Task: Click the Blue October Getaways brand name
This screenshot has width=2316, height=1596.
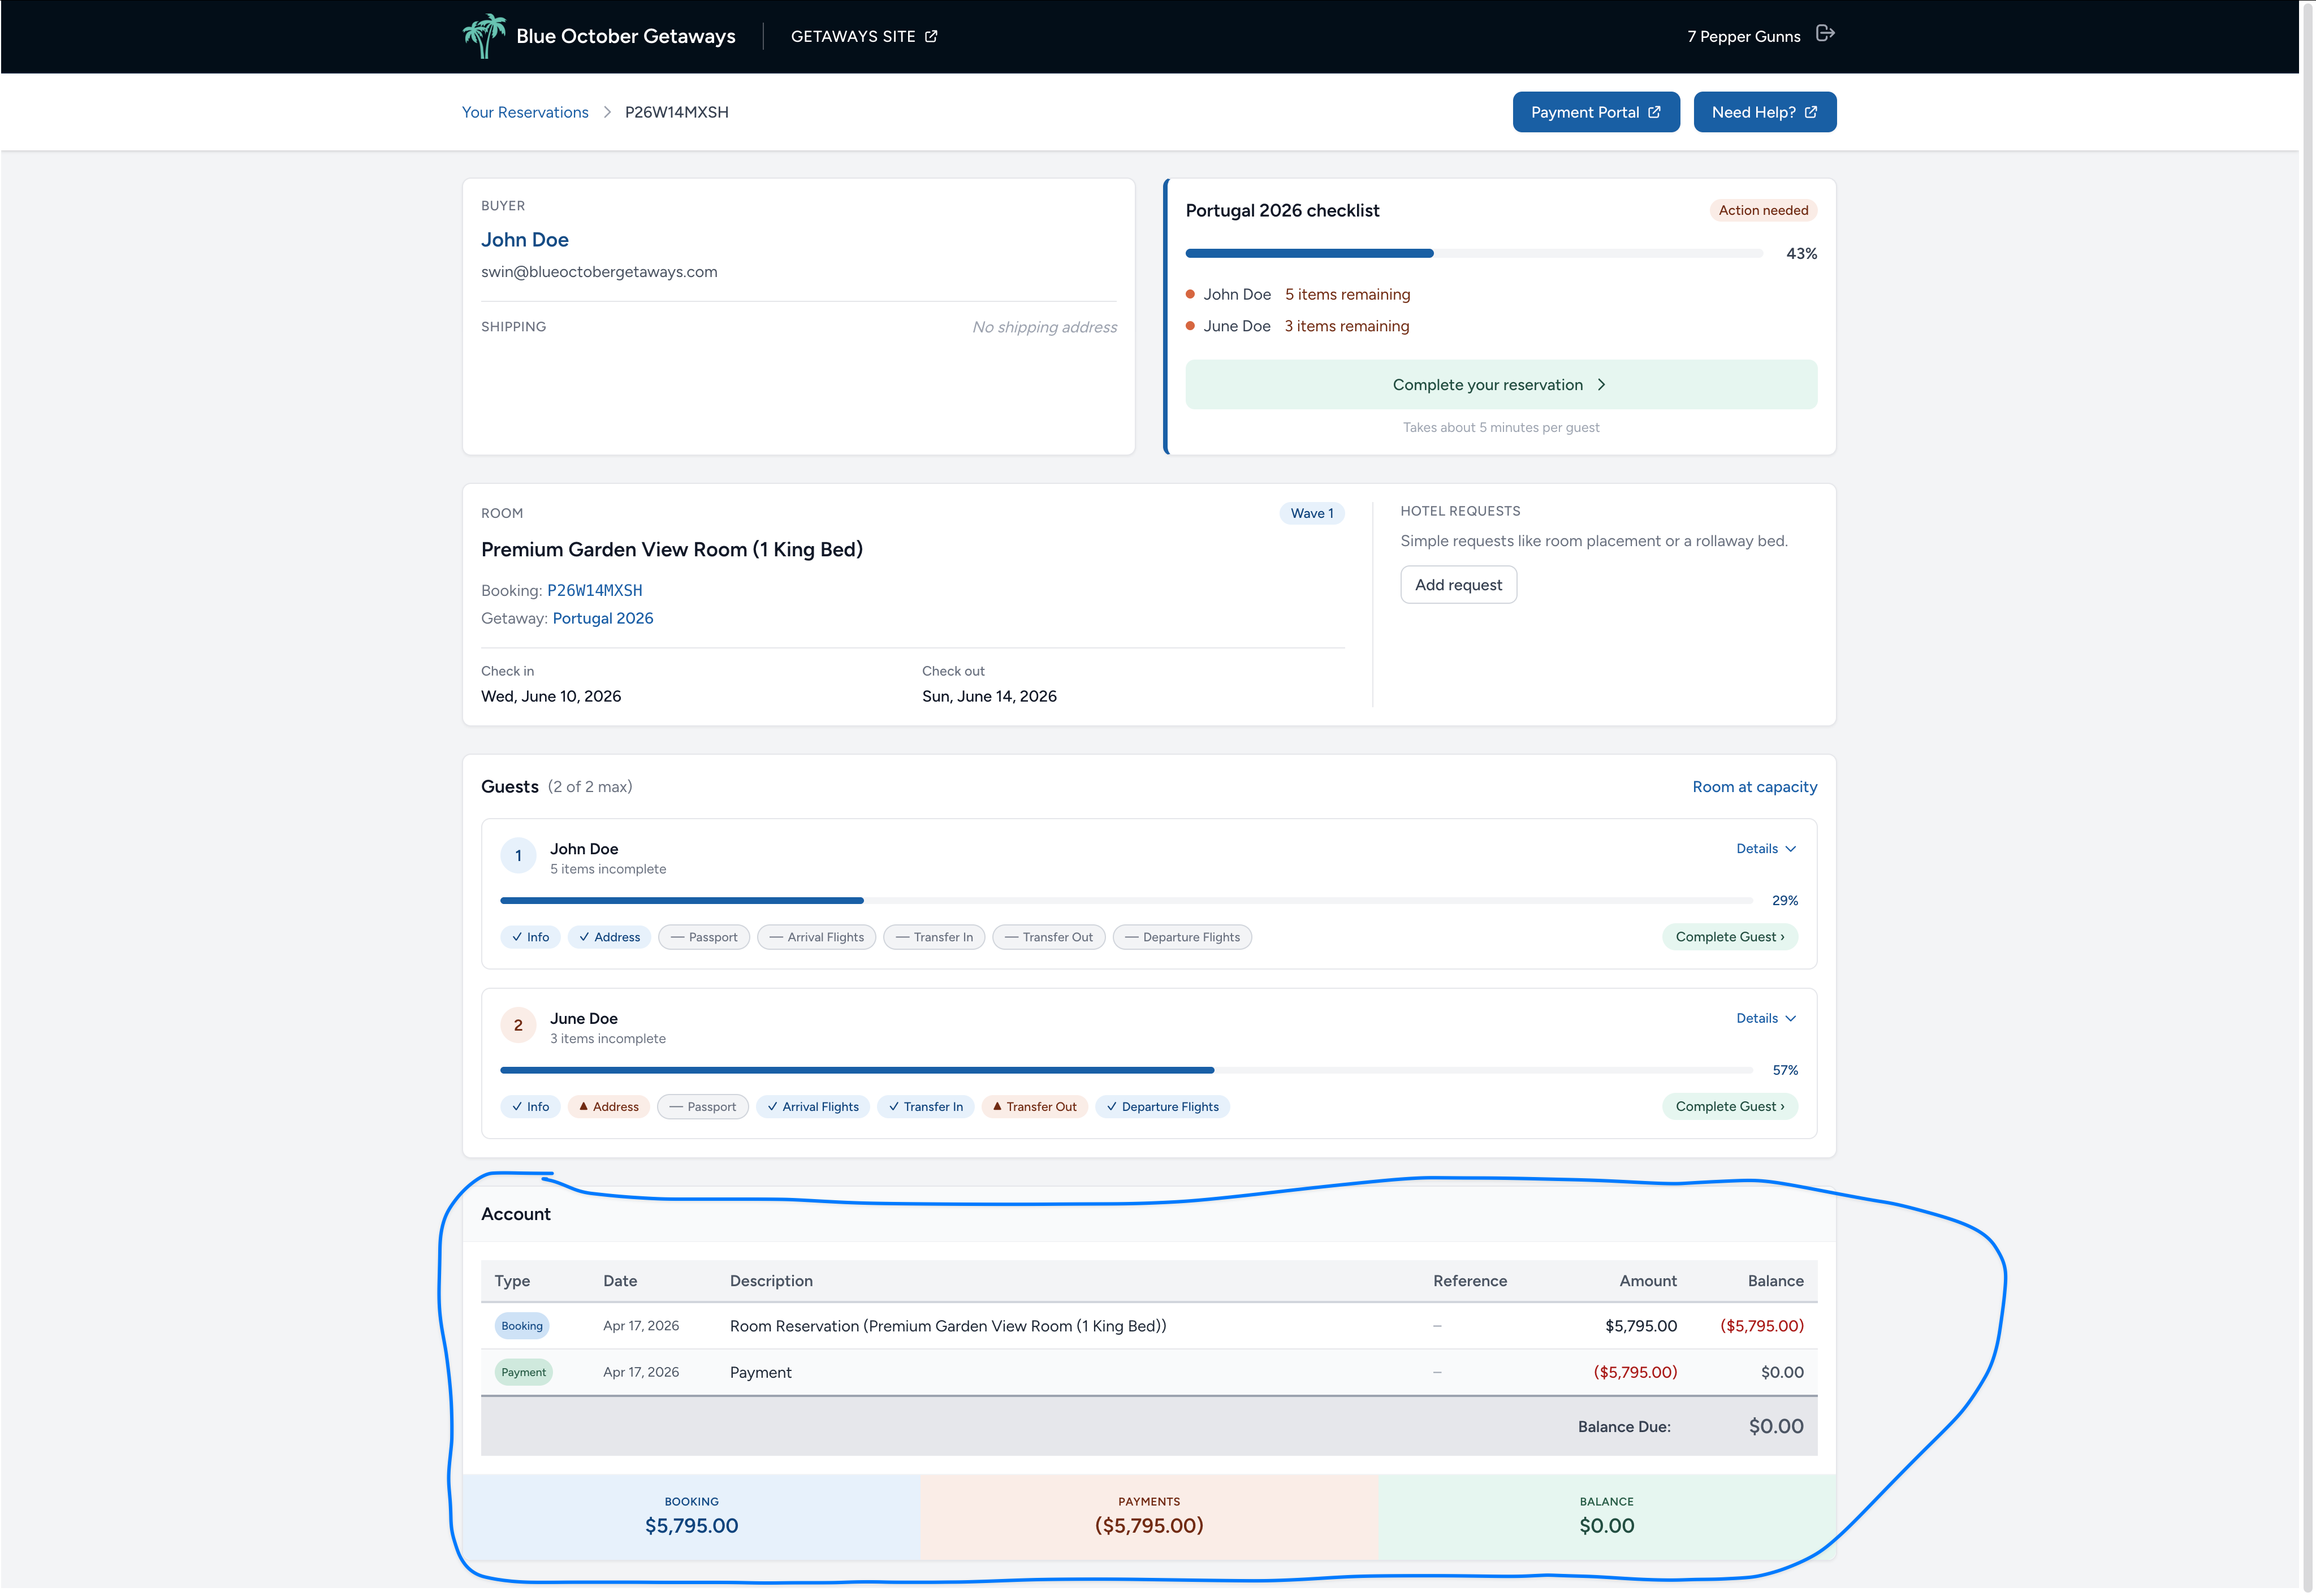Action: coord(625,36)
